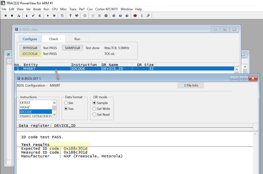Image resolution: width=263 pixels, height=174 pixels.
Task: Click the Instructions list scrollbar thumb
Action: pyautogui.click(x=54, y=108)
